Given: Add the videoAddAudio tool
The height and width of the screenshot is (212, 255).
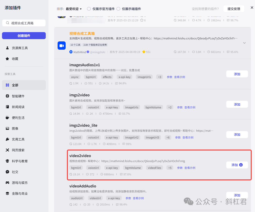Looking at the screenshot, I should (x=237, y=195).
